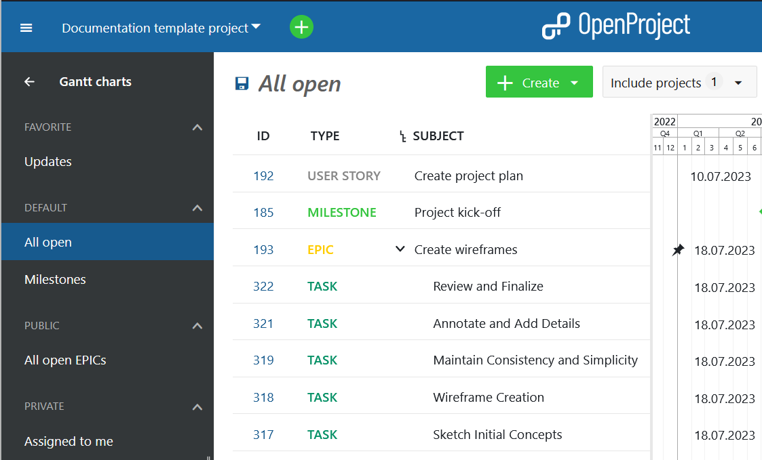
Task: Click the milestone diamond in Gantt chart
Action: click(x=760, y=212)
